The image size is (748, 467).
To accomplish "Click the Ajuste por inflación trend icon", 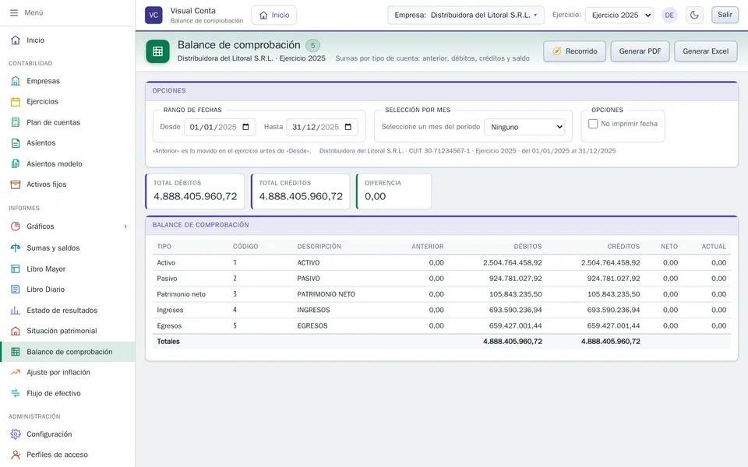I will pyautogui.click(x=16, y=372).
